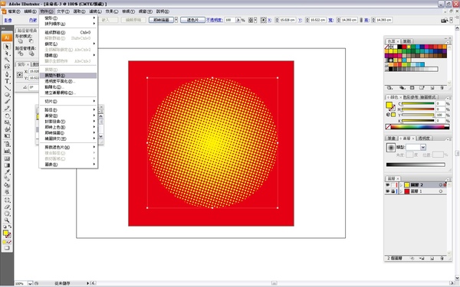Select the Zoom magnifier tool
This screenshot has height=287, width=460.
coord(7,220)
